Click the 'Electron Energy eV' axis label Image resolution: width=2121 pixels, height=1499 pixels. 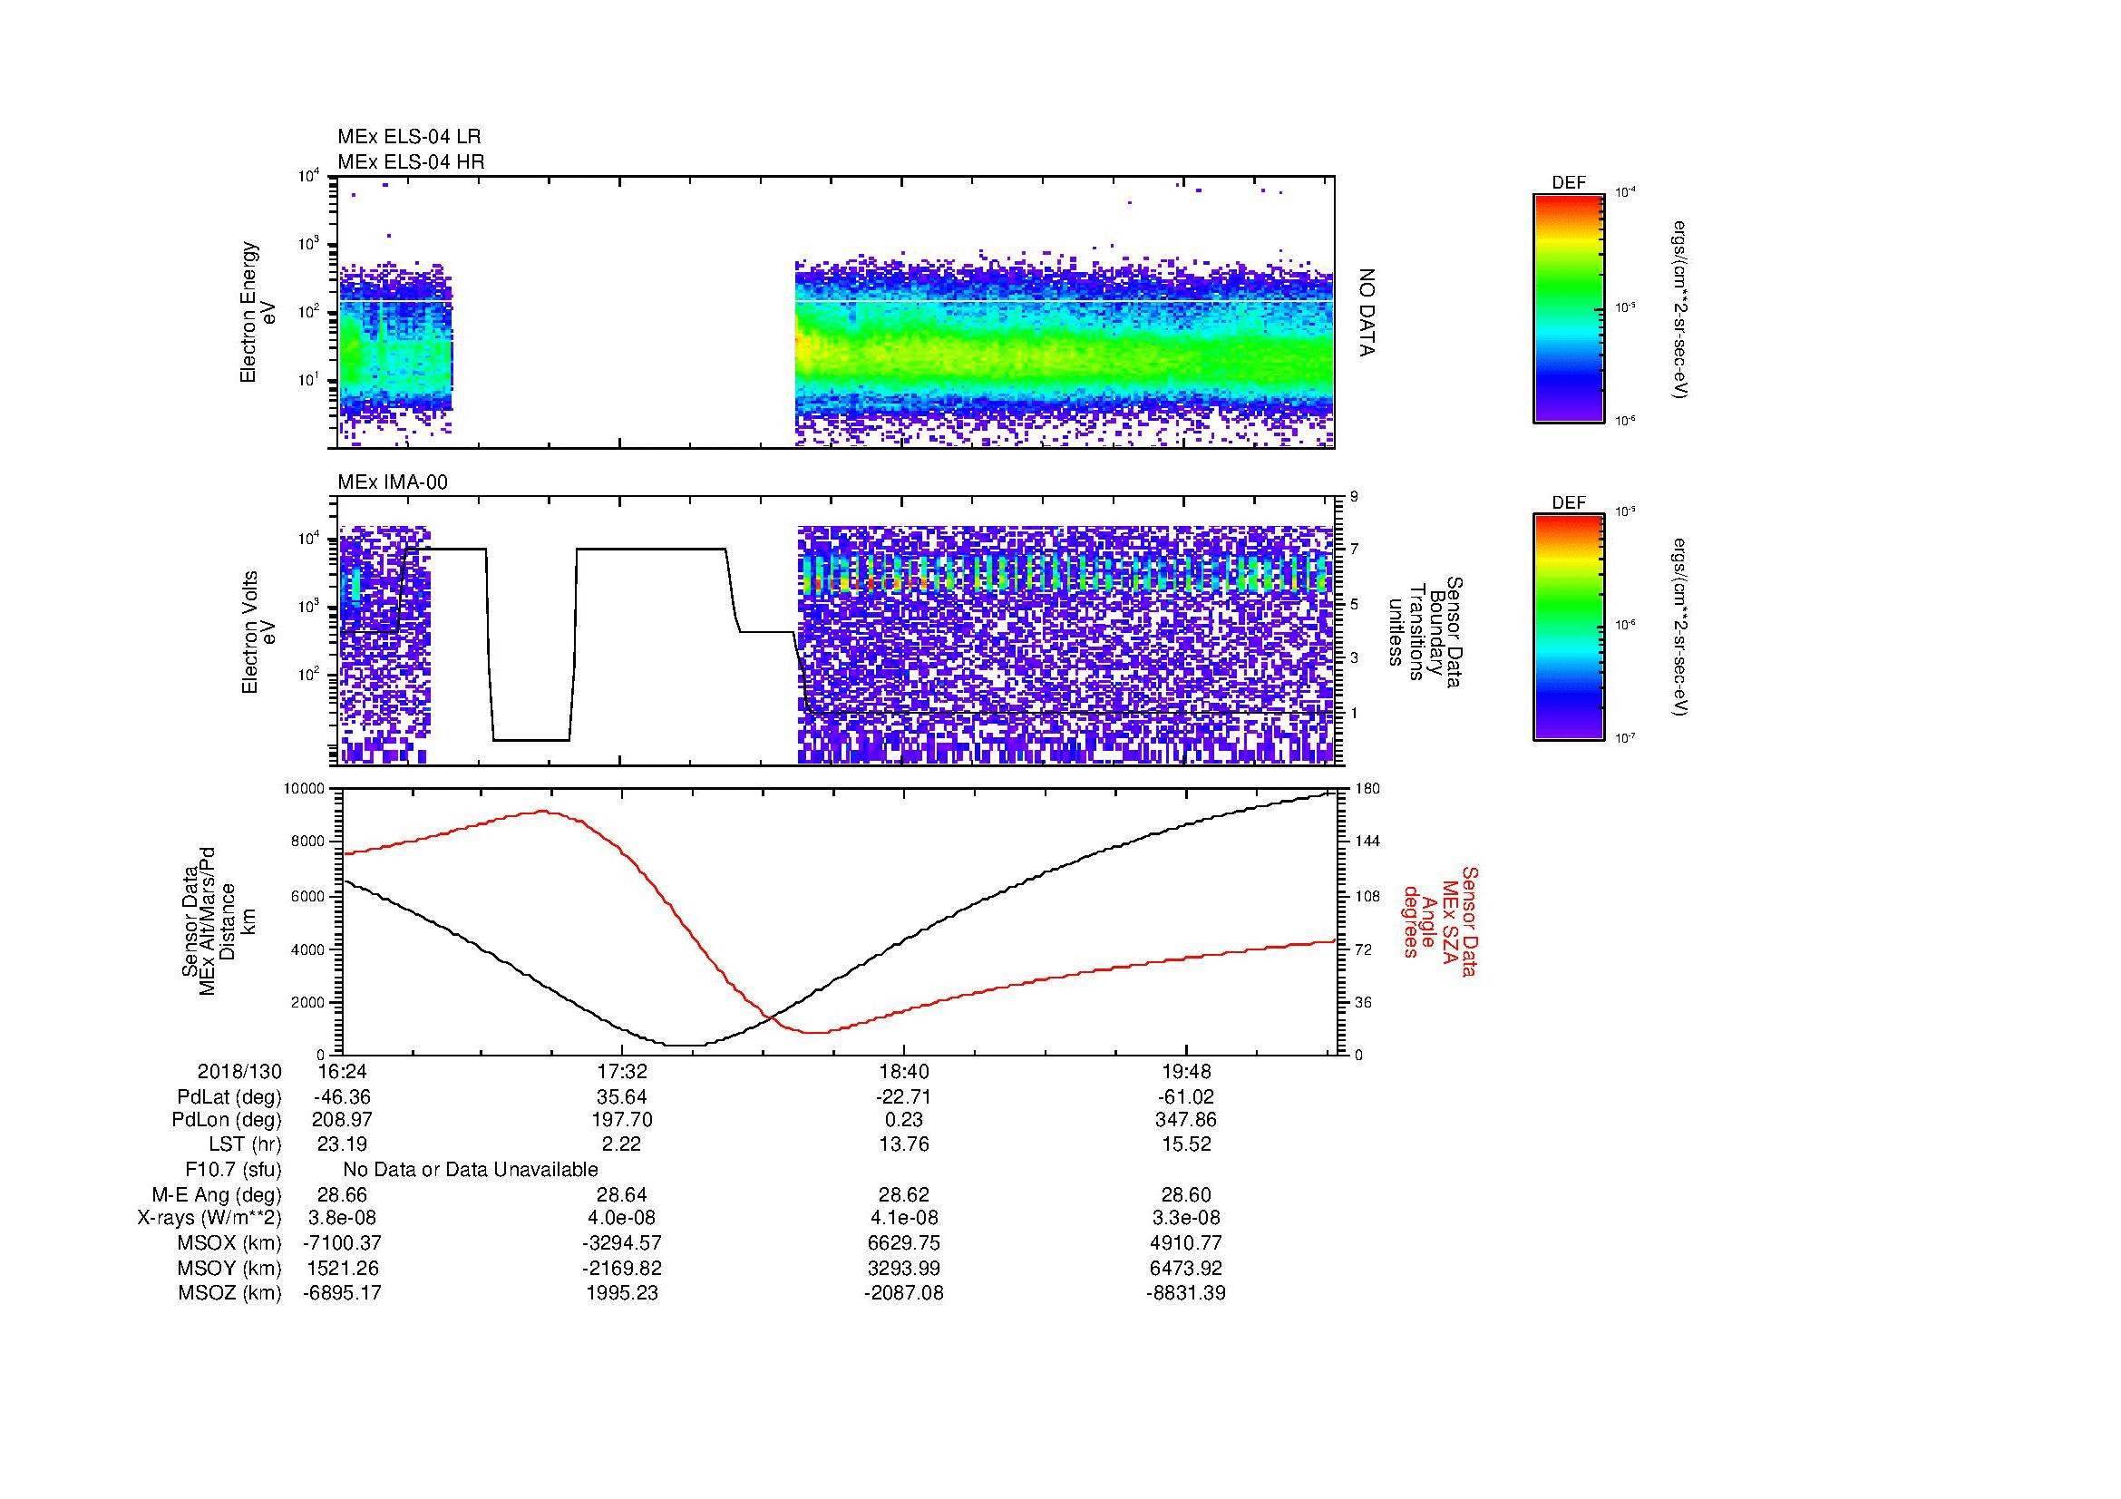pos(258,312)
